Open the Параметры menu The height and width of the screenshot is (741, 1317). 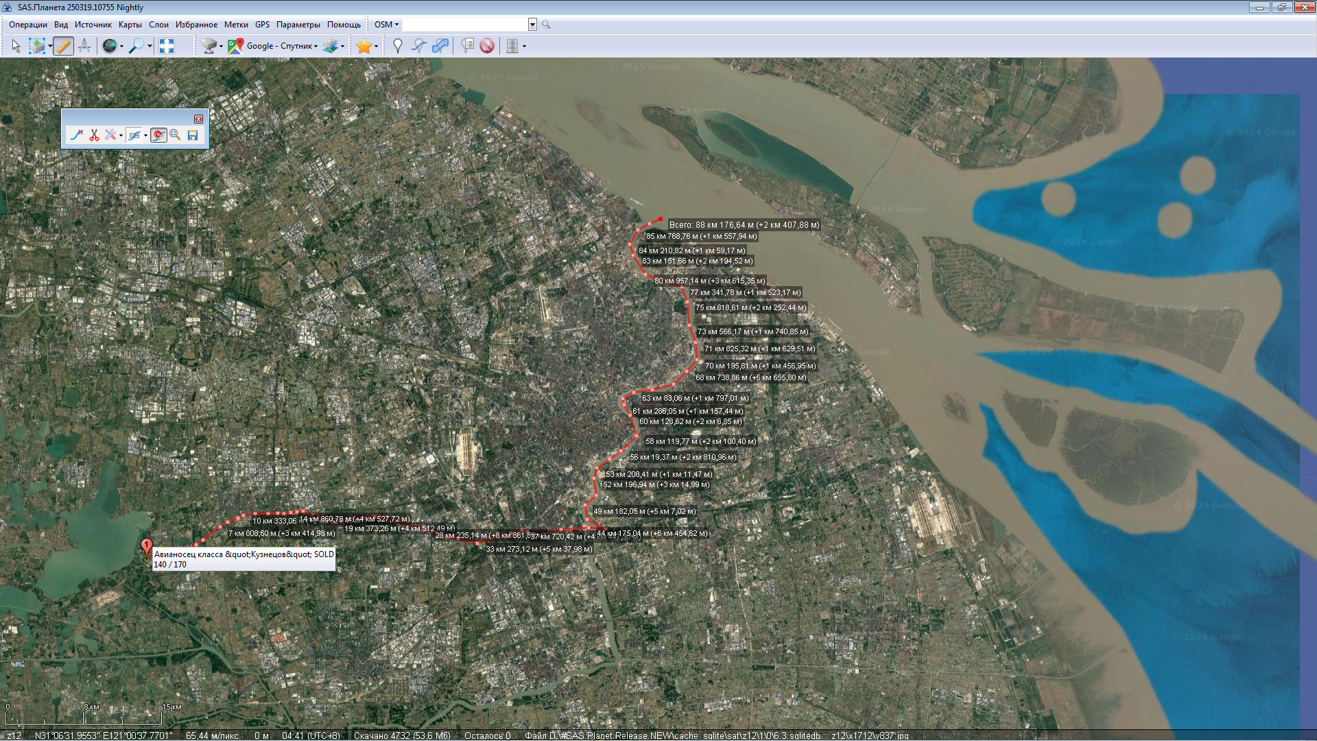point(298,25)
